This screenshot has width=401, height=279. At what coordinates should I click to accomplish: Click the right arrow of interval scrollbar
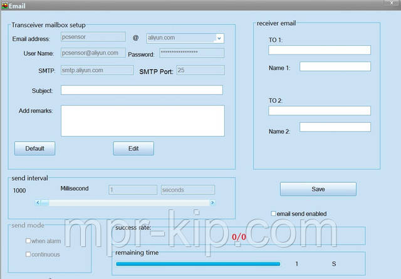coord(212,203)
